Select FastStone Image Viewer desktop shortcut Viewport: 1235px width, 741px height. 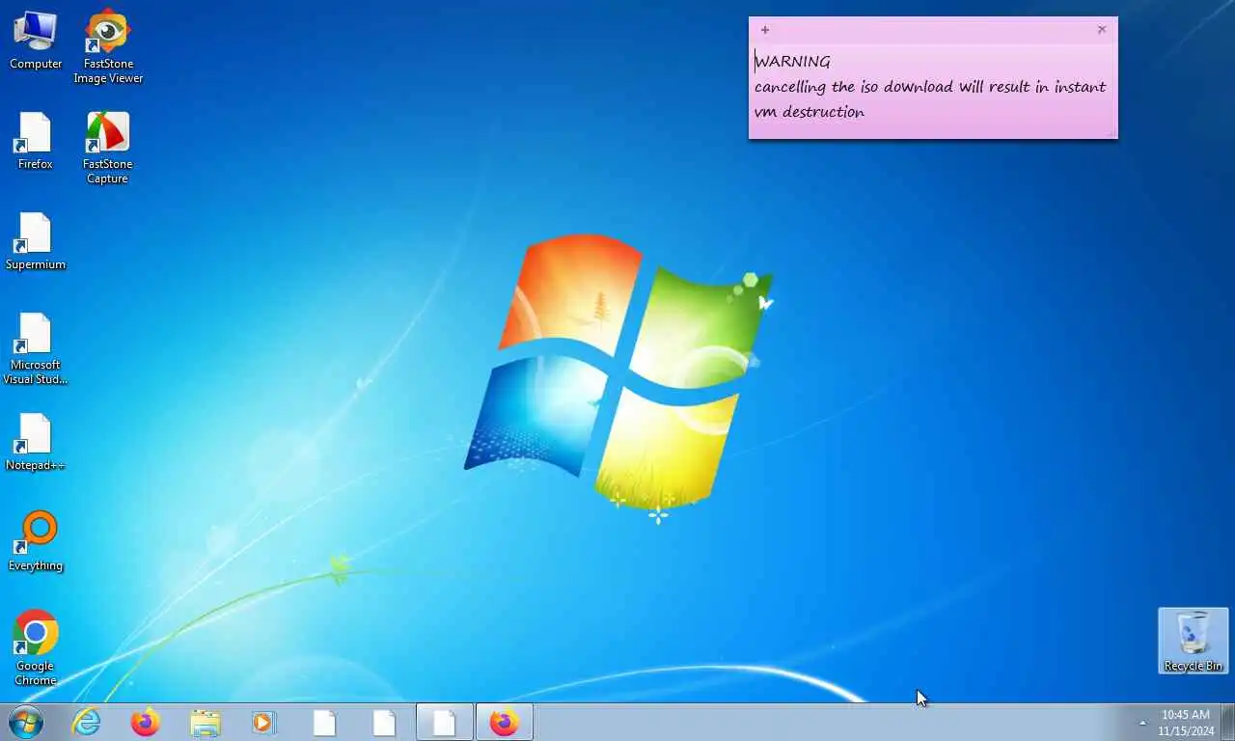tap(108, 47)
